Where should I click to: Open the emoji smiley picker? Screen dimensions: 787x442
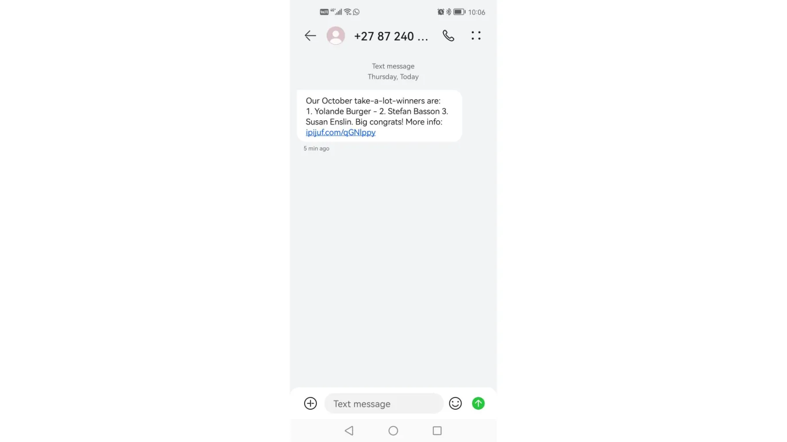click(x=455, y=404)
